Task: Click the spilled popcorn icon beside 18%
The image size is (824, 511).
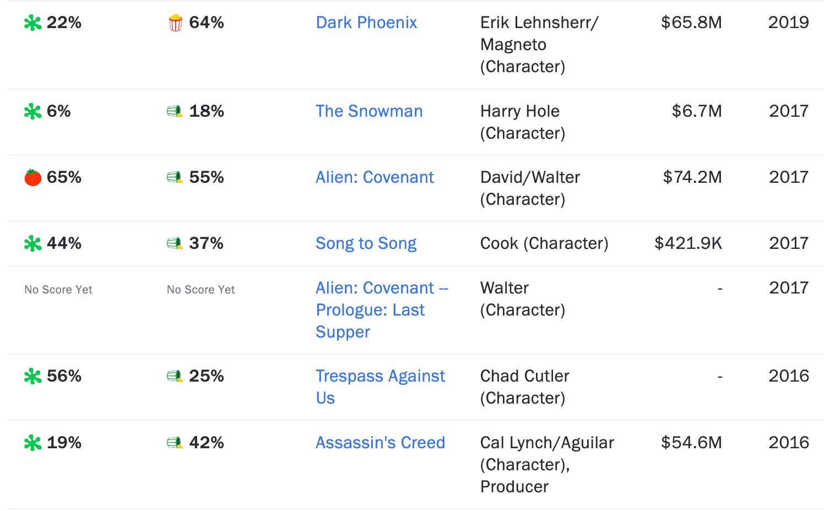Action: [175, 112]
